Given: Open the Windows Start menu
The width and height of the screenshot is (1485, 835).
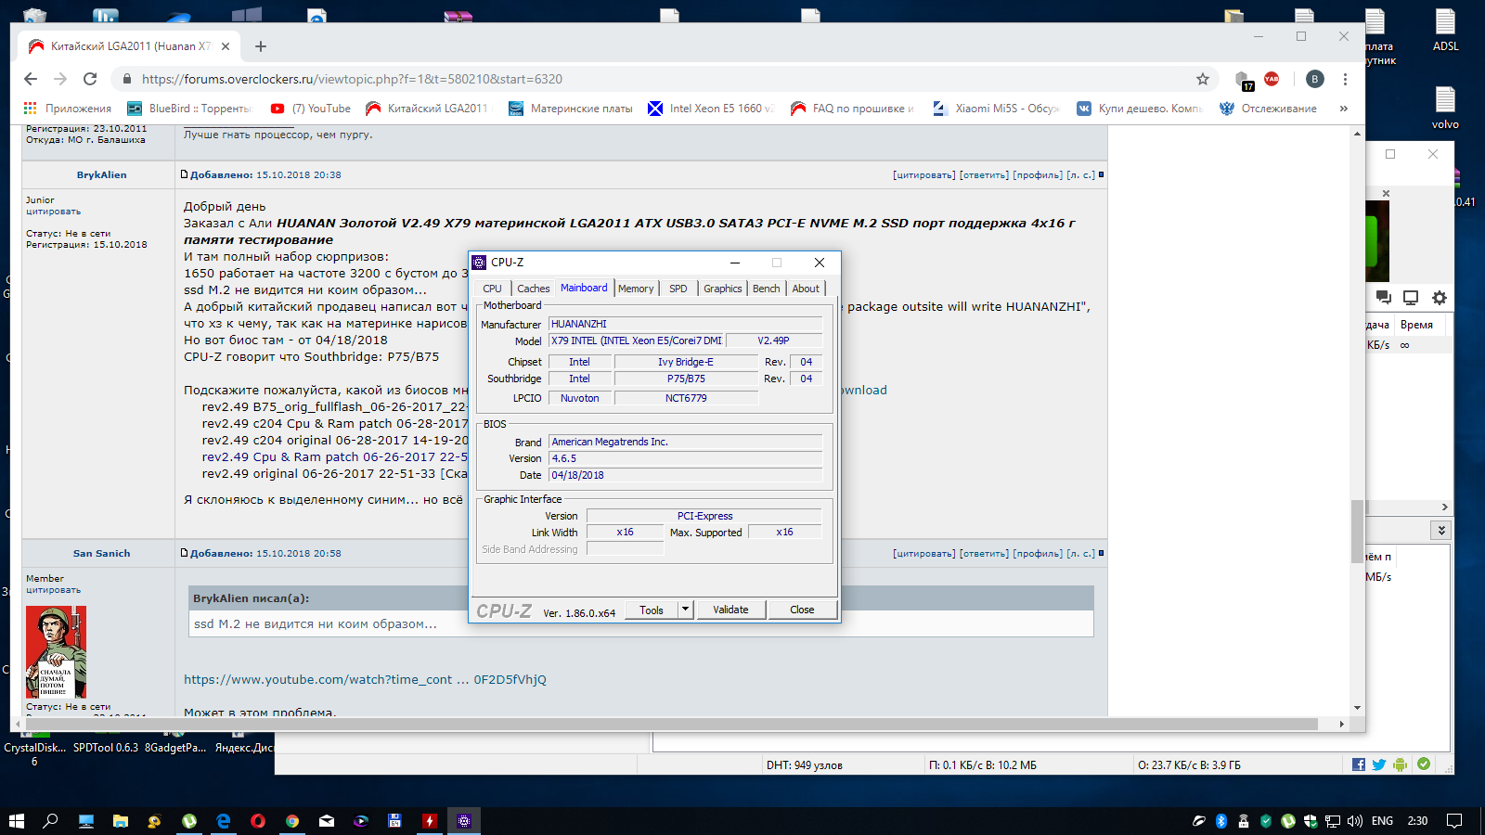Looking at the screenshot, I should tap(16, 821).
